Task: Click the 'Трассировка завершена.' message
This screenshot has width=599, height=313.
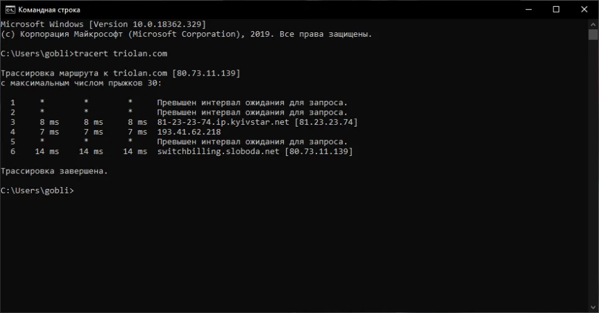Action: click(x=54, y=171)
